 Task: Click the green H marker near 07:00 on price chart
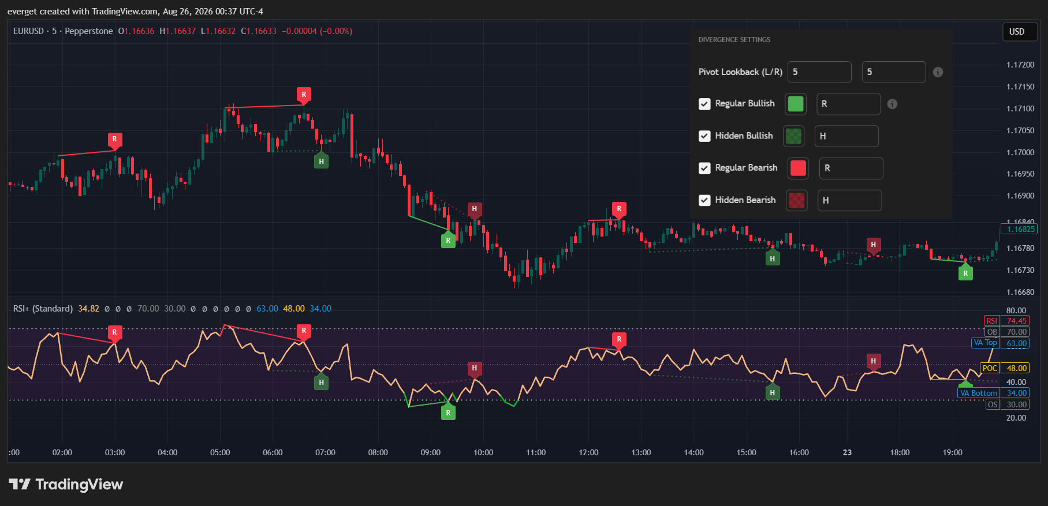click(x=322, y=160)
